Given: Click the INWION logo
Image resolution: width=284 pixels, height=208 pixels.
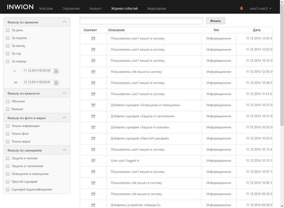Looking at the screenshot, I should 20,7.
